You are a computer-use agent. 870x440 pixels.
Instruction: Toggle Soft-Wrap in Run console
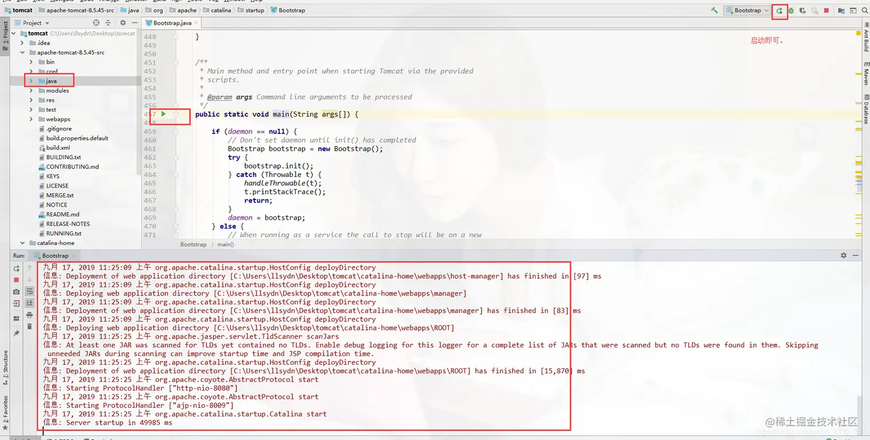point(29,291)
